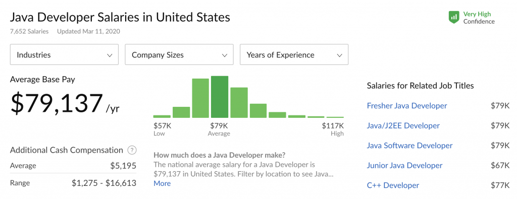Visit the Junior Java Developer link

click(x=404, y=165)
